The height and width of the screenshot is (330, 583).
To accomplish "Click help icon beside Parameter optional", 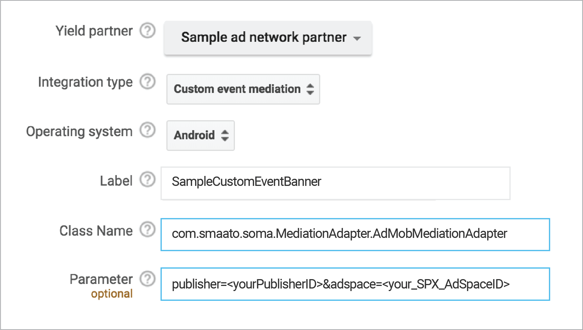I will (x=148, y=279).
